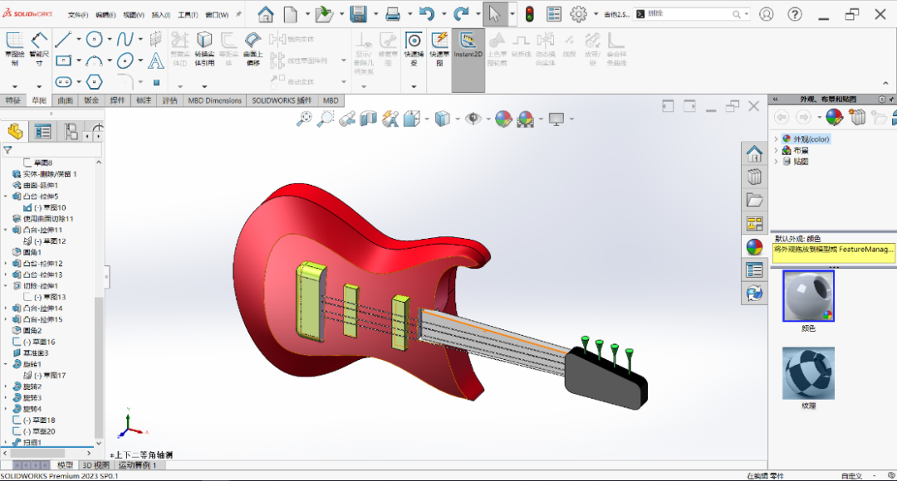Click the Smart Dimension tool
The width and height of the screenshot is (897, 481).
point(39,49)
